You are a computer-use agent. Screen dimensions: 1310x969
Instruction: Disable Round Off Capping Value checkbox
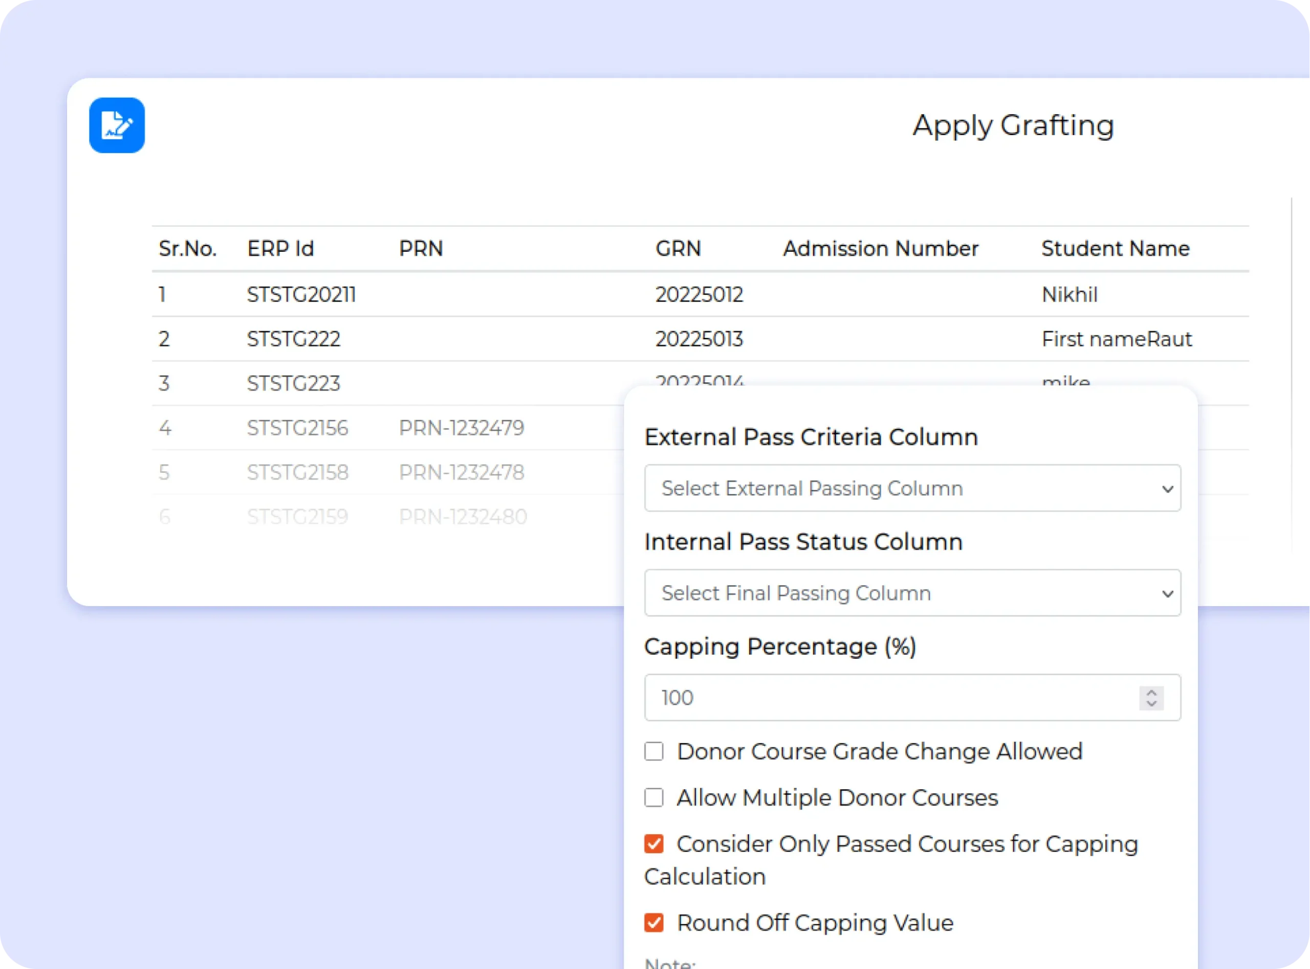click(654, 922)
